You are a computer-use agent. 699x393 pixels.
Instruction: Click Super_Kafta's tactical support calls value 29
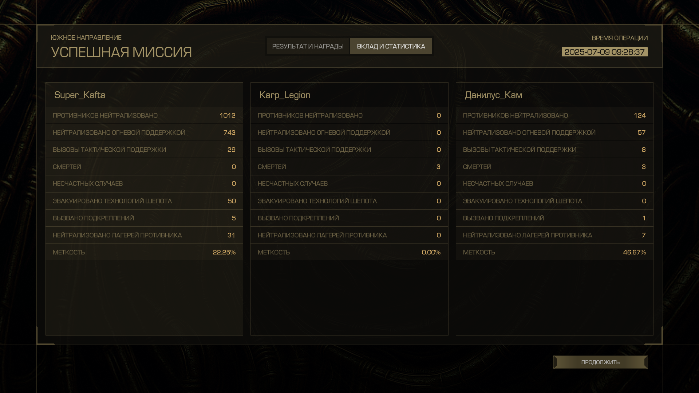[232, 150]
